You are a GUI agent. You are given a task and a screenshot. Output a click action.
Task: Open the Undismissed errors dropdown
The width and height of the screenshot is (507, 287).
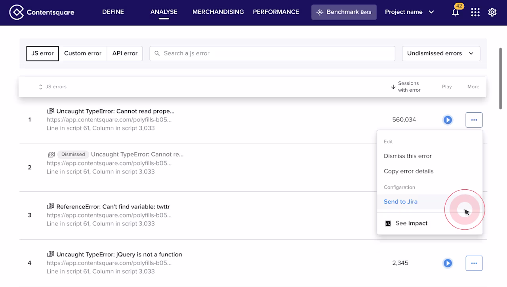pos(441,53)
